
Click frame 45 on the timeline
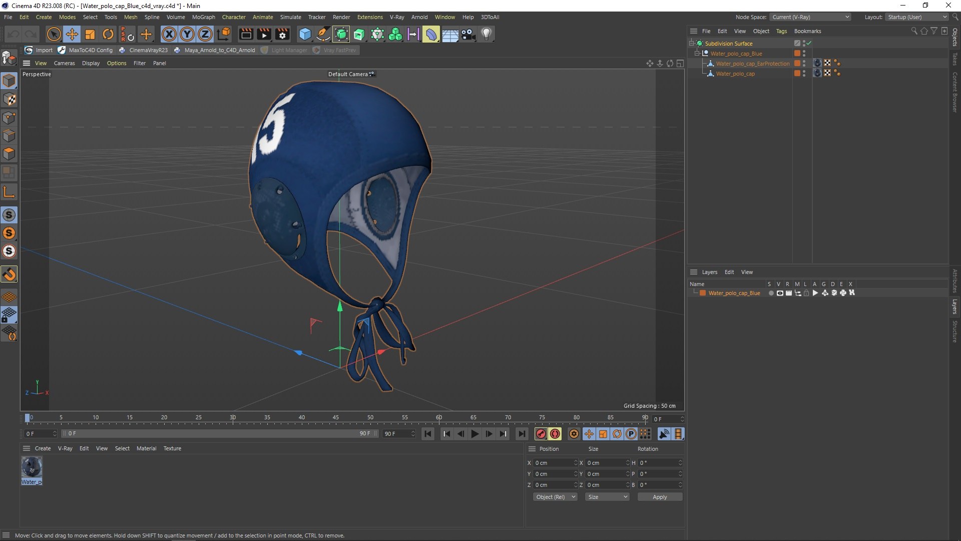coord(336,418)
